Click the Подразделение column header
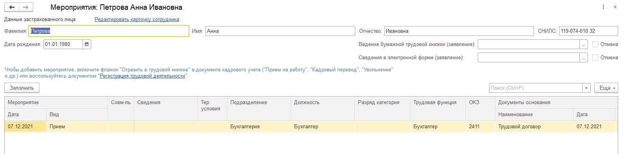Image resolution: width=624 pixels, height=154 pixels. [259, 108]
